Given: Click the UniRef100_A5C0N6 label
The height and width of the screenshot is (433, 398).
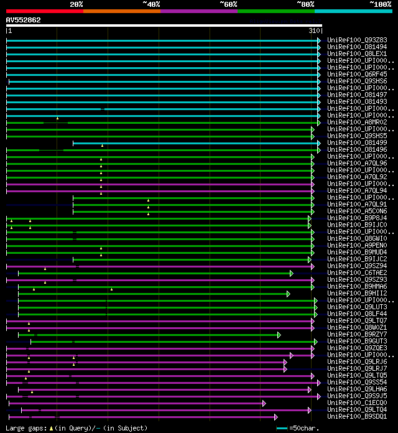Looking at the screenshot, I should 357,212.
